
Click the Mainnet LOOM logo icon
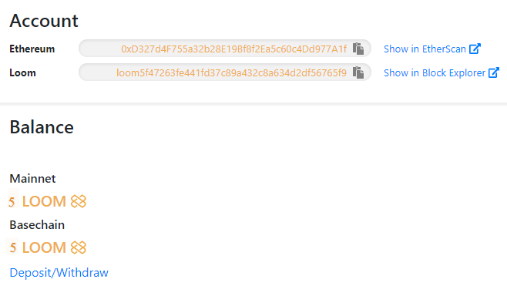tap(79, 201)
